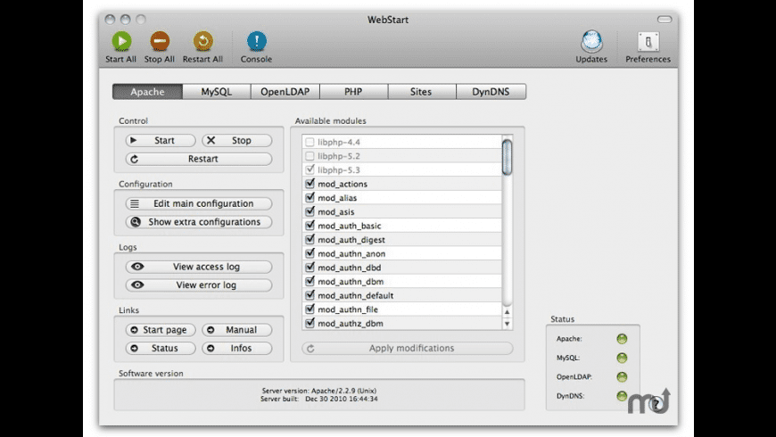Switch to the PHP tab

click(x=353, y=92)
